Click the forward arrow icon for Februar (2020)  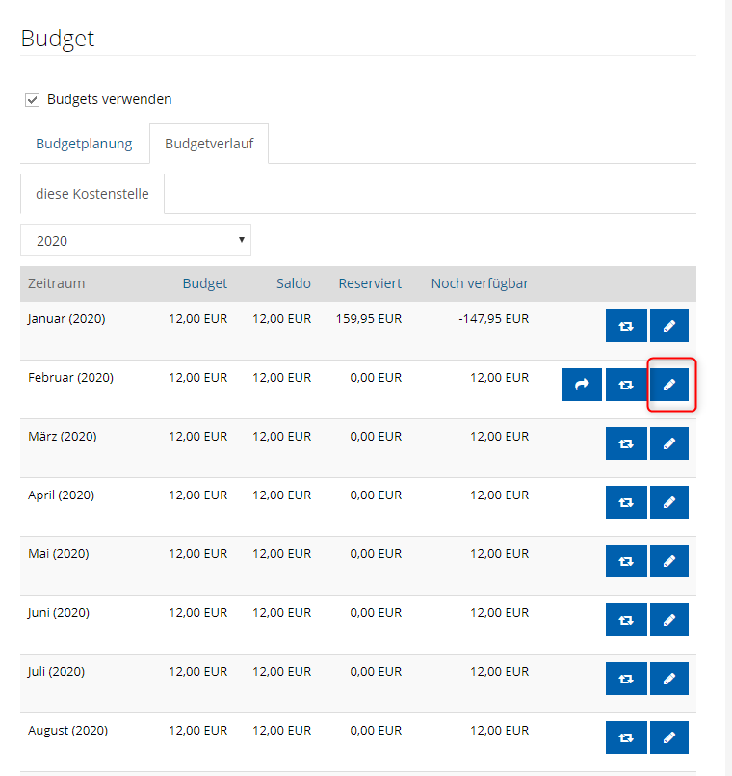(x=582, y=385)
